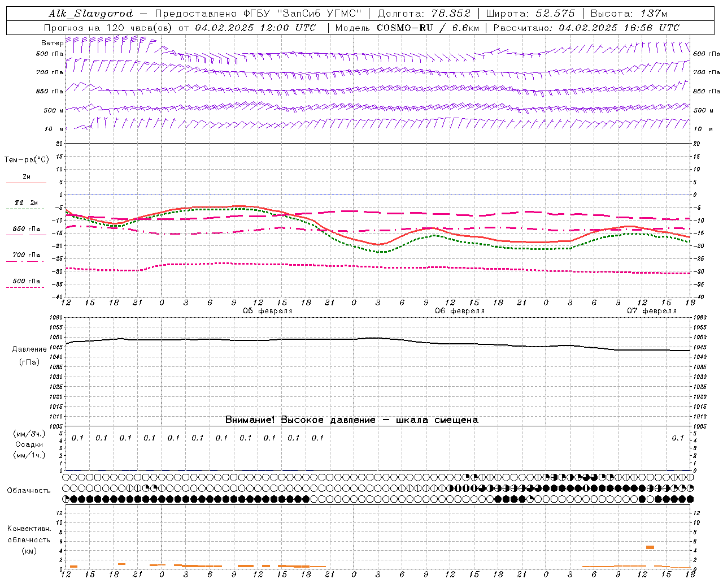723x579 pixels.
Task: Click the tallest orange convective cloud bar
Action: click(x=650, y=547)
